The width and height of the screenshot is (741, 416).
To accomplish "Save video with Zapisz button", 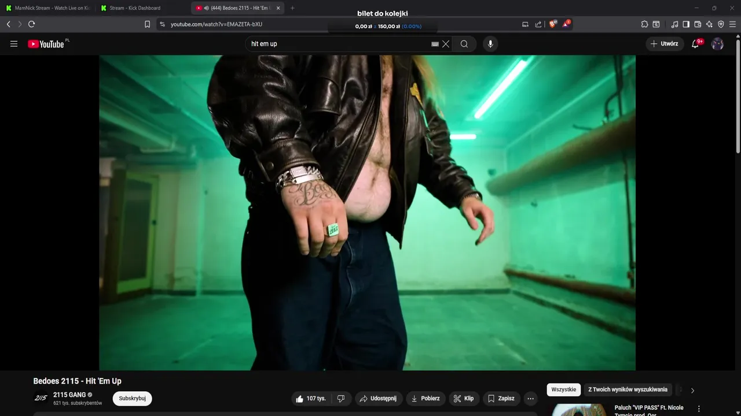I will tap(501, 399).
